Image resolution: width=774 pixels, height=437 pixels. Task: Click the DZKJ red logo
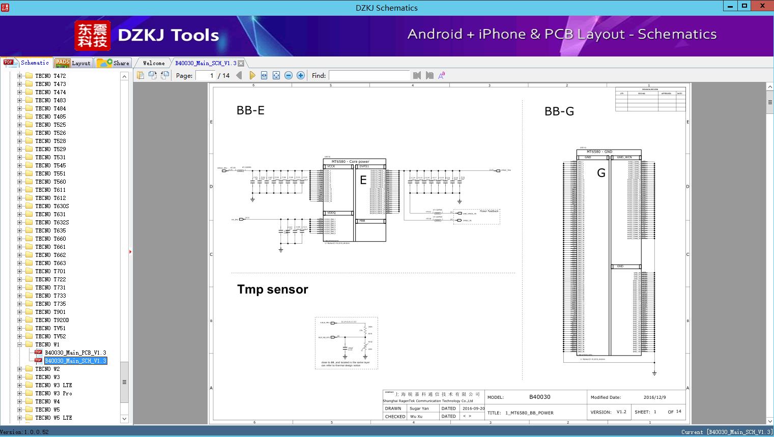tap(93, 36)
